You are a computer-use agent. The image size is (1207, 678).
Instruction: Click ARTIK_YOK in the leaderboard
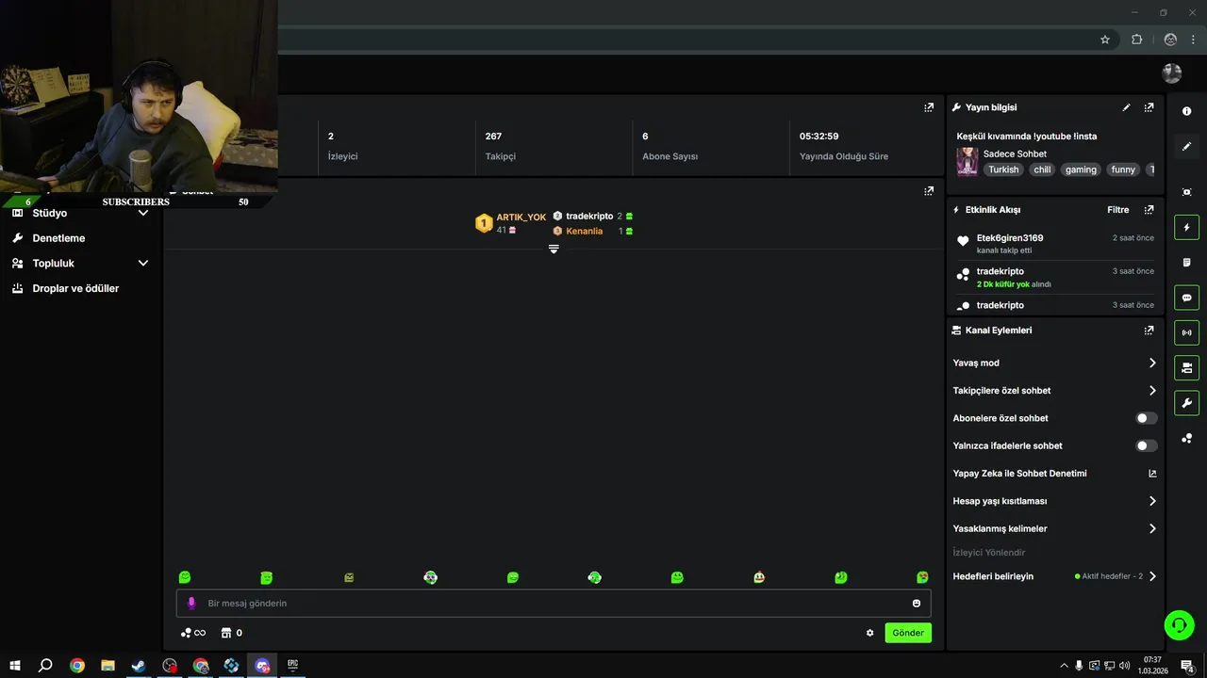click(521, 218)
